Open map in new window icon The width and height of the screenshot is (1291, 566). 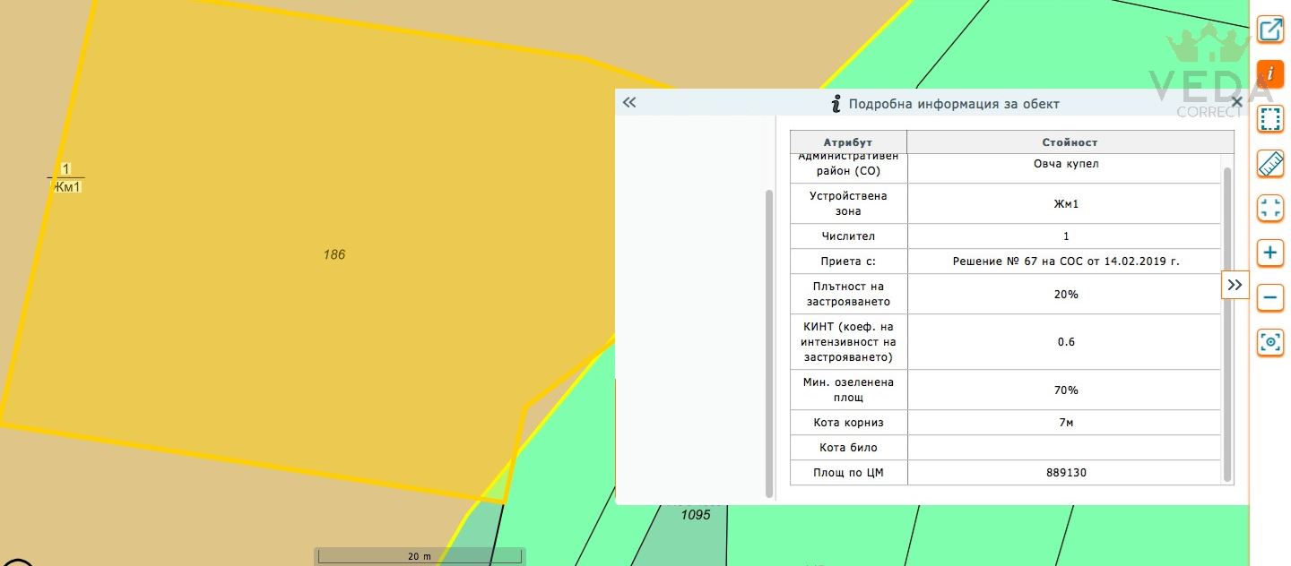(x=1270, y=30)
